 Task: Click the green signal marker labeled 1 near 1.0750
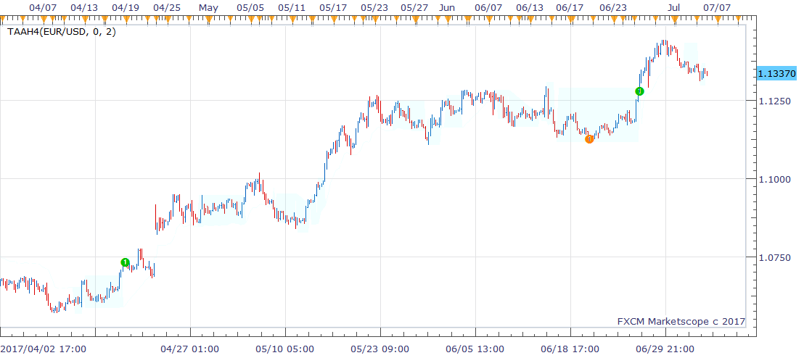[125, 262]
